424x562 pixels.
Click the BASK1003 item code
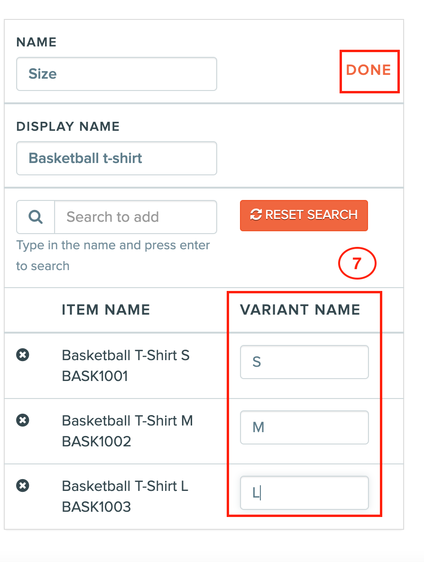96,507
